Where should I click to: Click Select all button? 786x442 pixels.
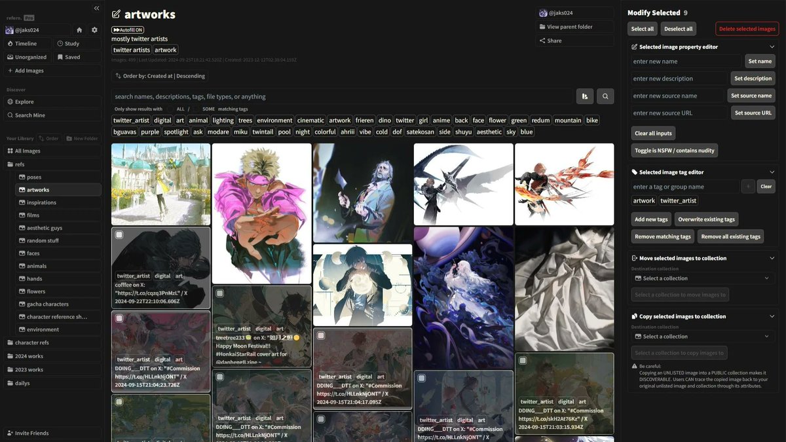pos(642,29)
